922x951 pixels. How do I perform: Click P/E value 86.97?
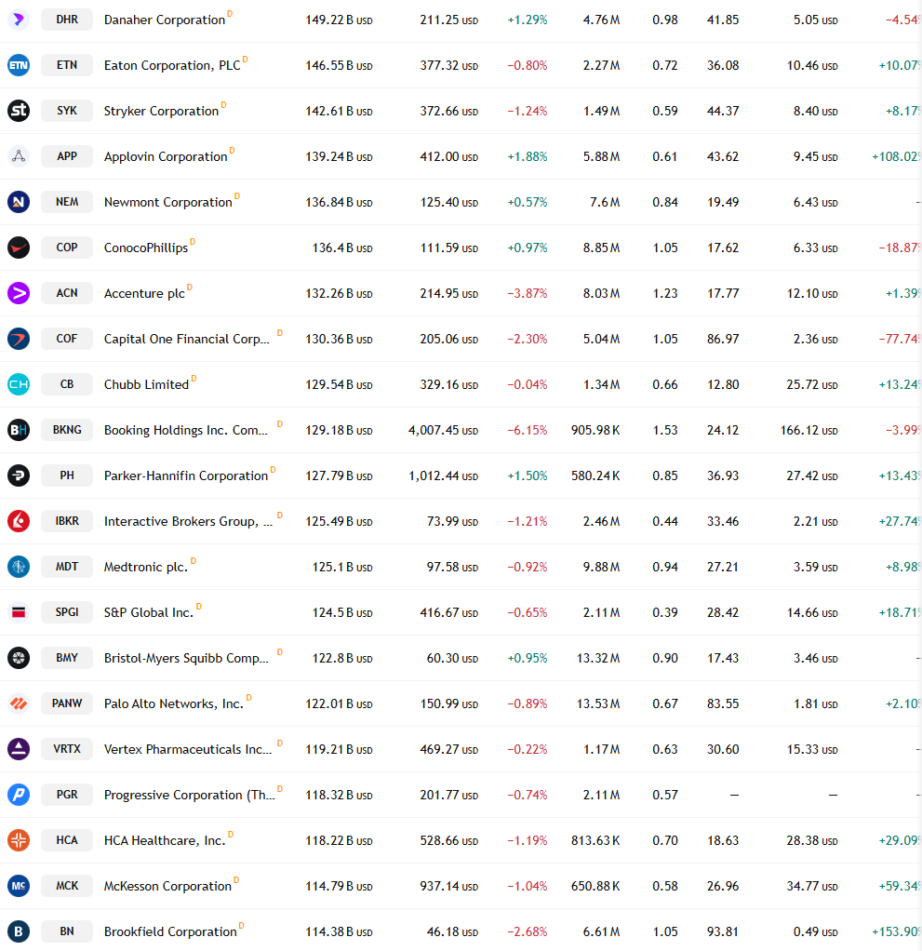723,339
